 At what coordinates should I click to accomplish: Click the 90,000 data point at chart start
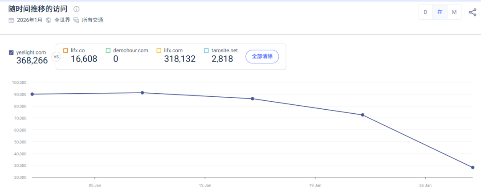[32, 94]
